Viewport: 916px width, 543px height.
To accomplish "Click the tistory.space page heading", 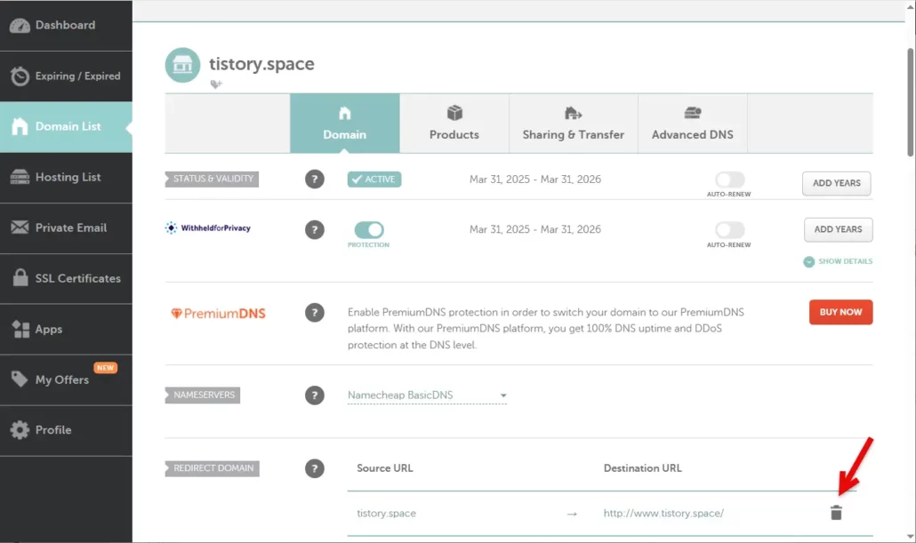I will (x=261, y=64).
